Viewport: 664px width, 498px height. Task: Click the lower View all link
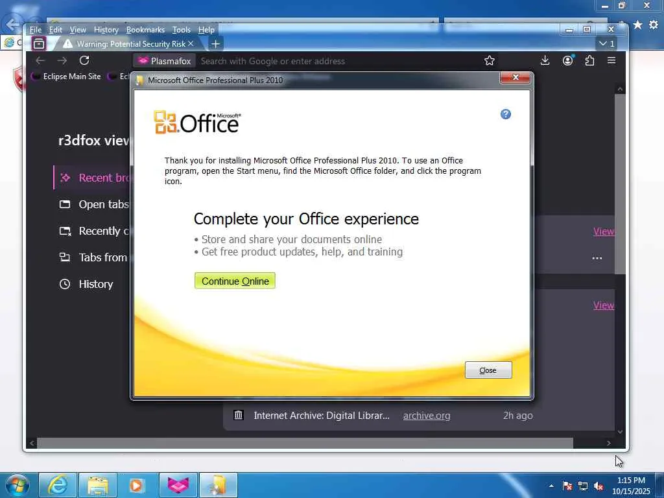[604, 305]
